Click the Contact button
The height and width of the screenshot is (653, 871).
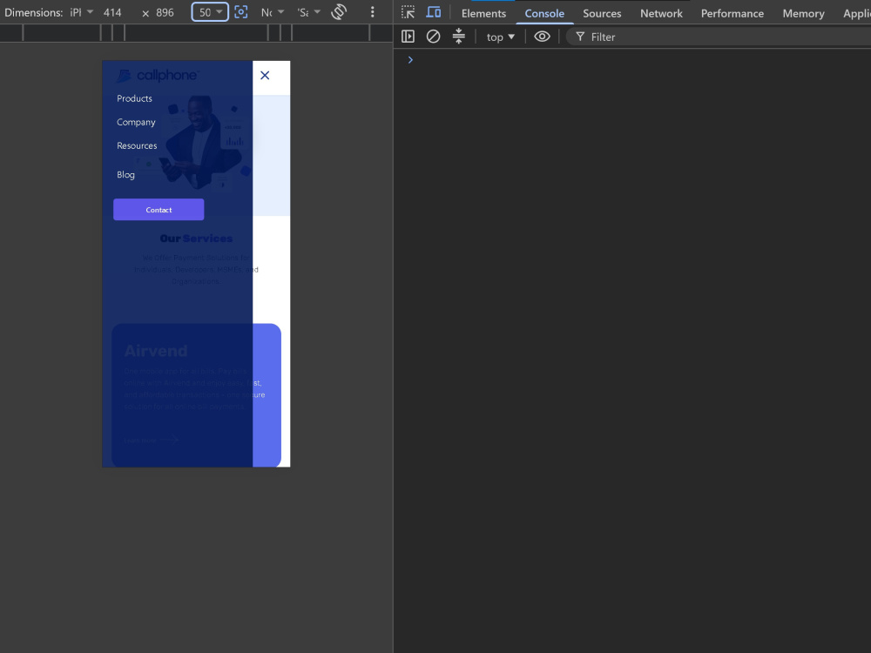(159, 209)
